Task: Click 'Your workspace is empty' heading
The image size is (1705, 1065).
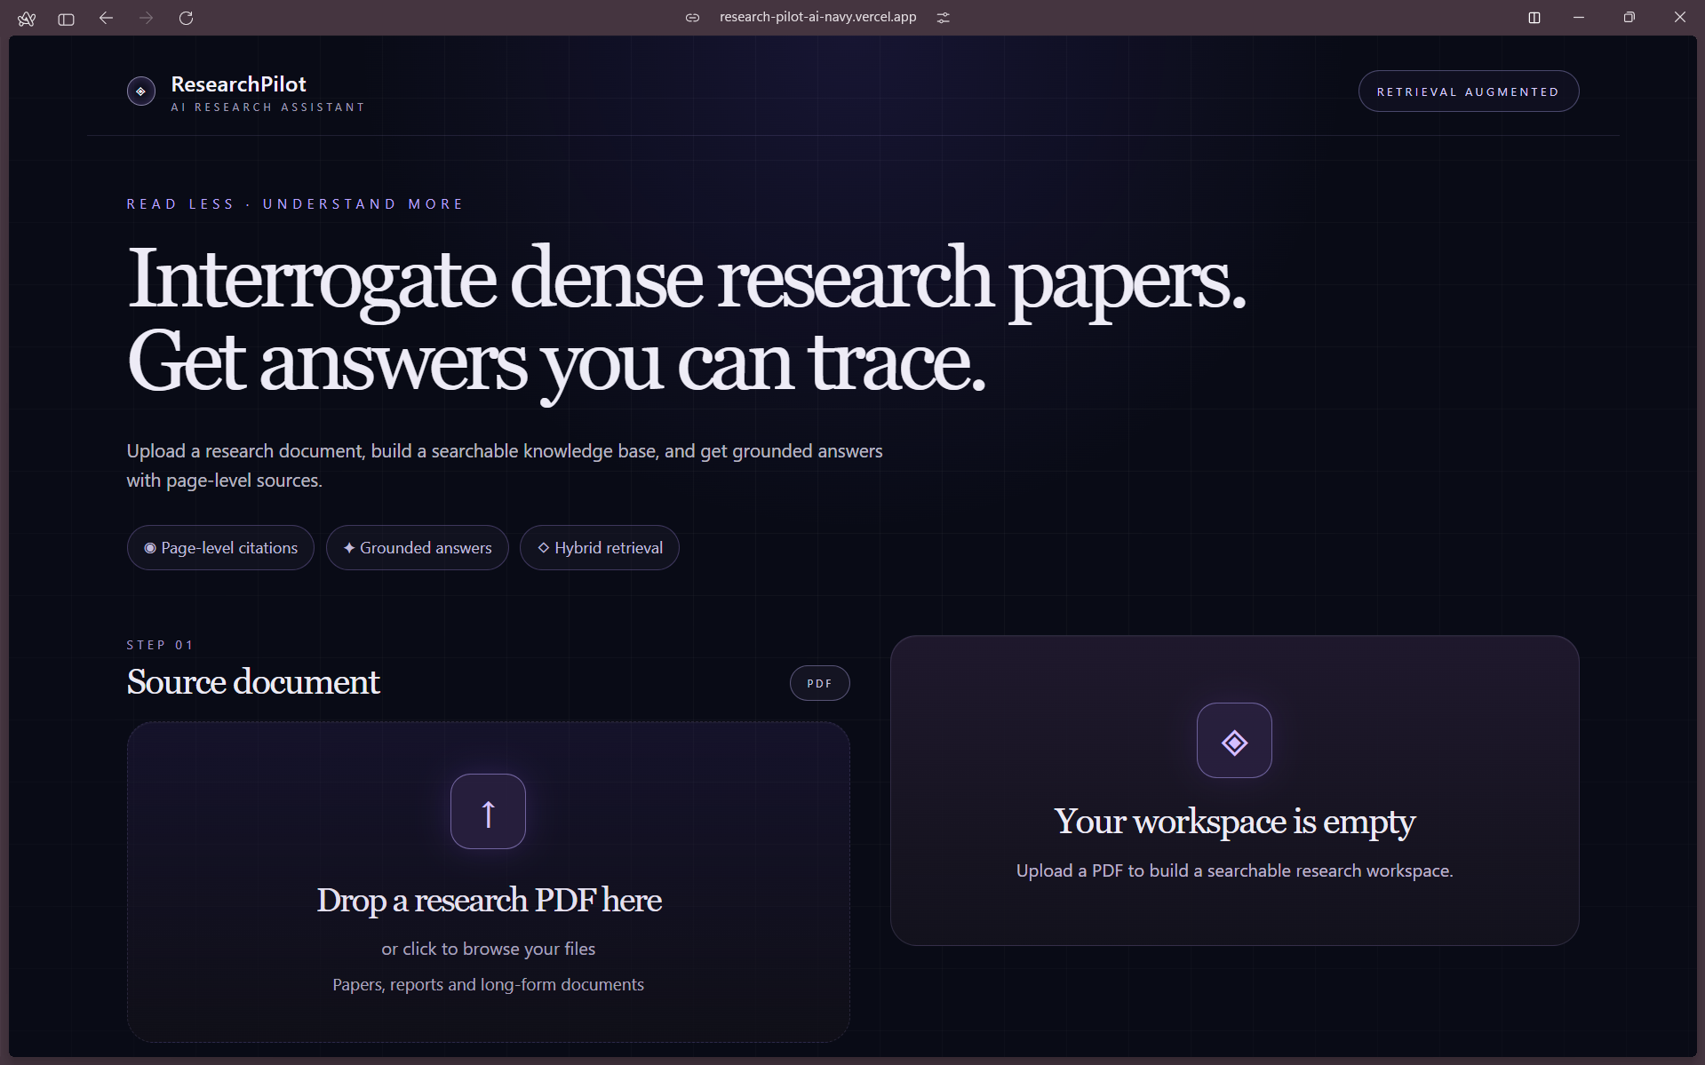Action: coord(1234,822)
